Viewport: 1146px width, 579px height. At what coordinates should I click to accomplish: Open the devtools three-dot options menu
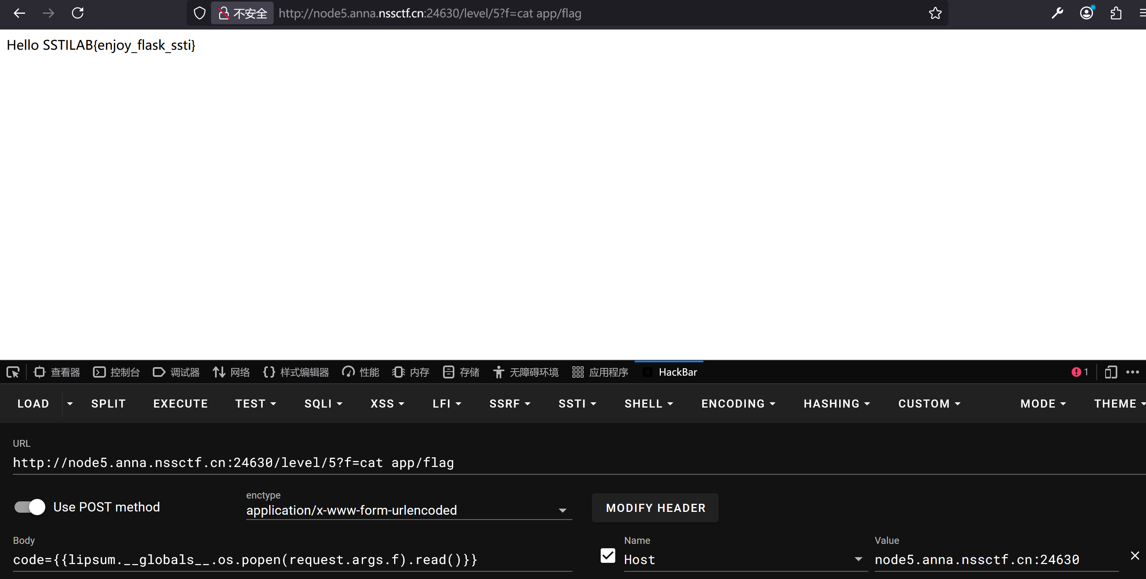[x=1132, y=372]
